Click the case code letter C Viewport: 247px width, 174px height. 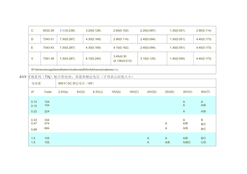[x=32, y=31]
